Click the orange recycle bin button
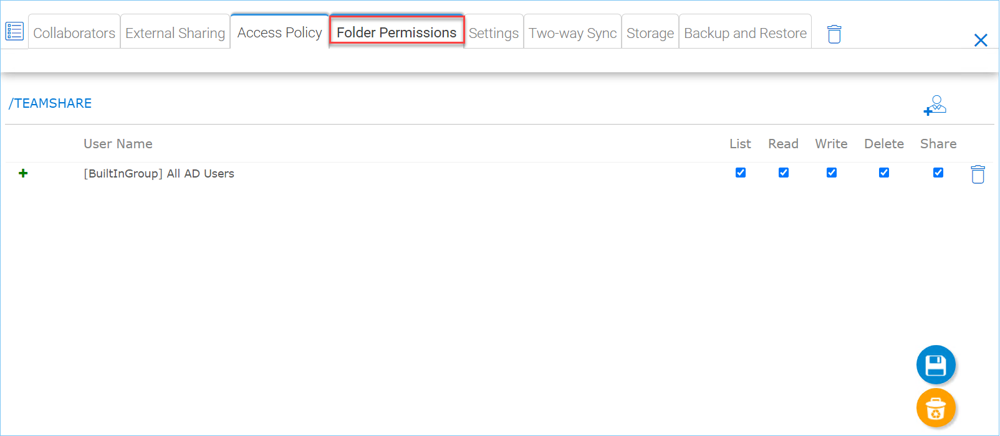Screen dimensions: 1000x436 [936, 408]
